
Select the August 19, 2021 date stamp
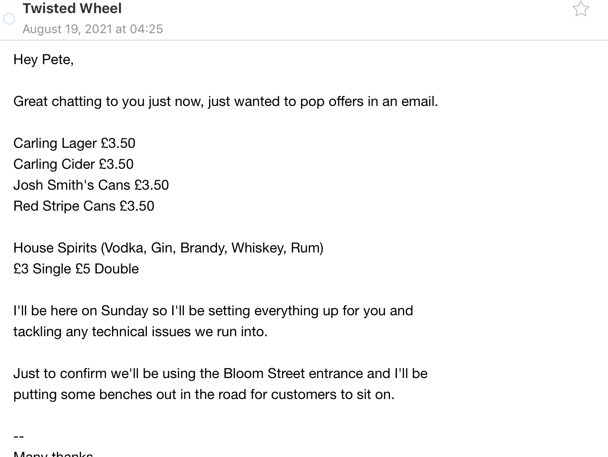point(93,29)
